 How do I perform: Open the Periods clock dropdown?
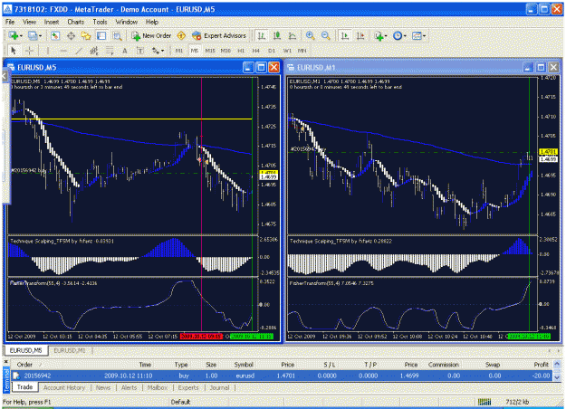[399, 35]
